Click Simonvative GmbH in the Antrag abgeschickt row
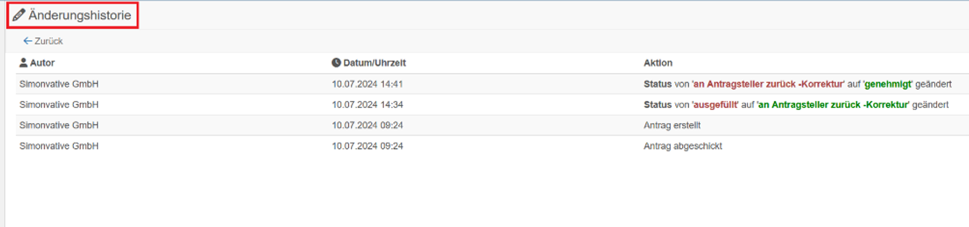 pyautogui.click(x=59, y=146)
